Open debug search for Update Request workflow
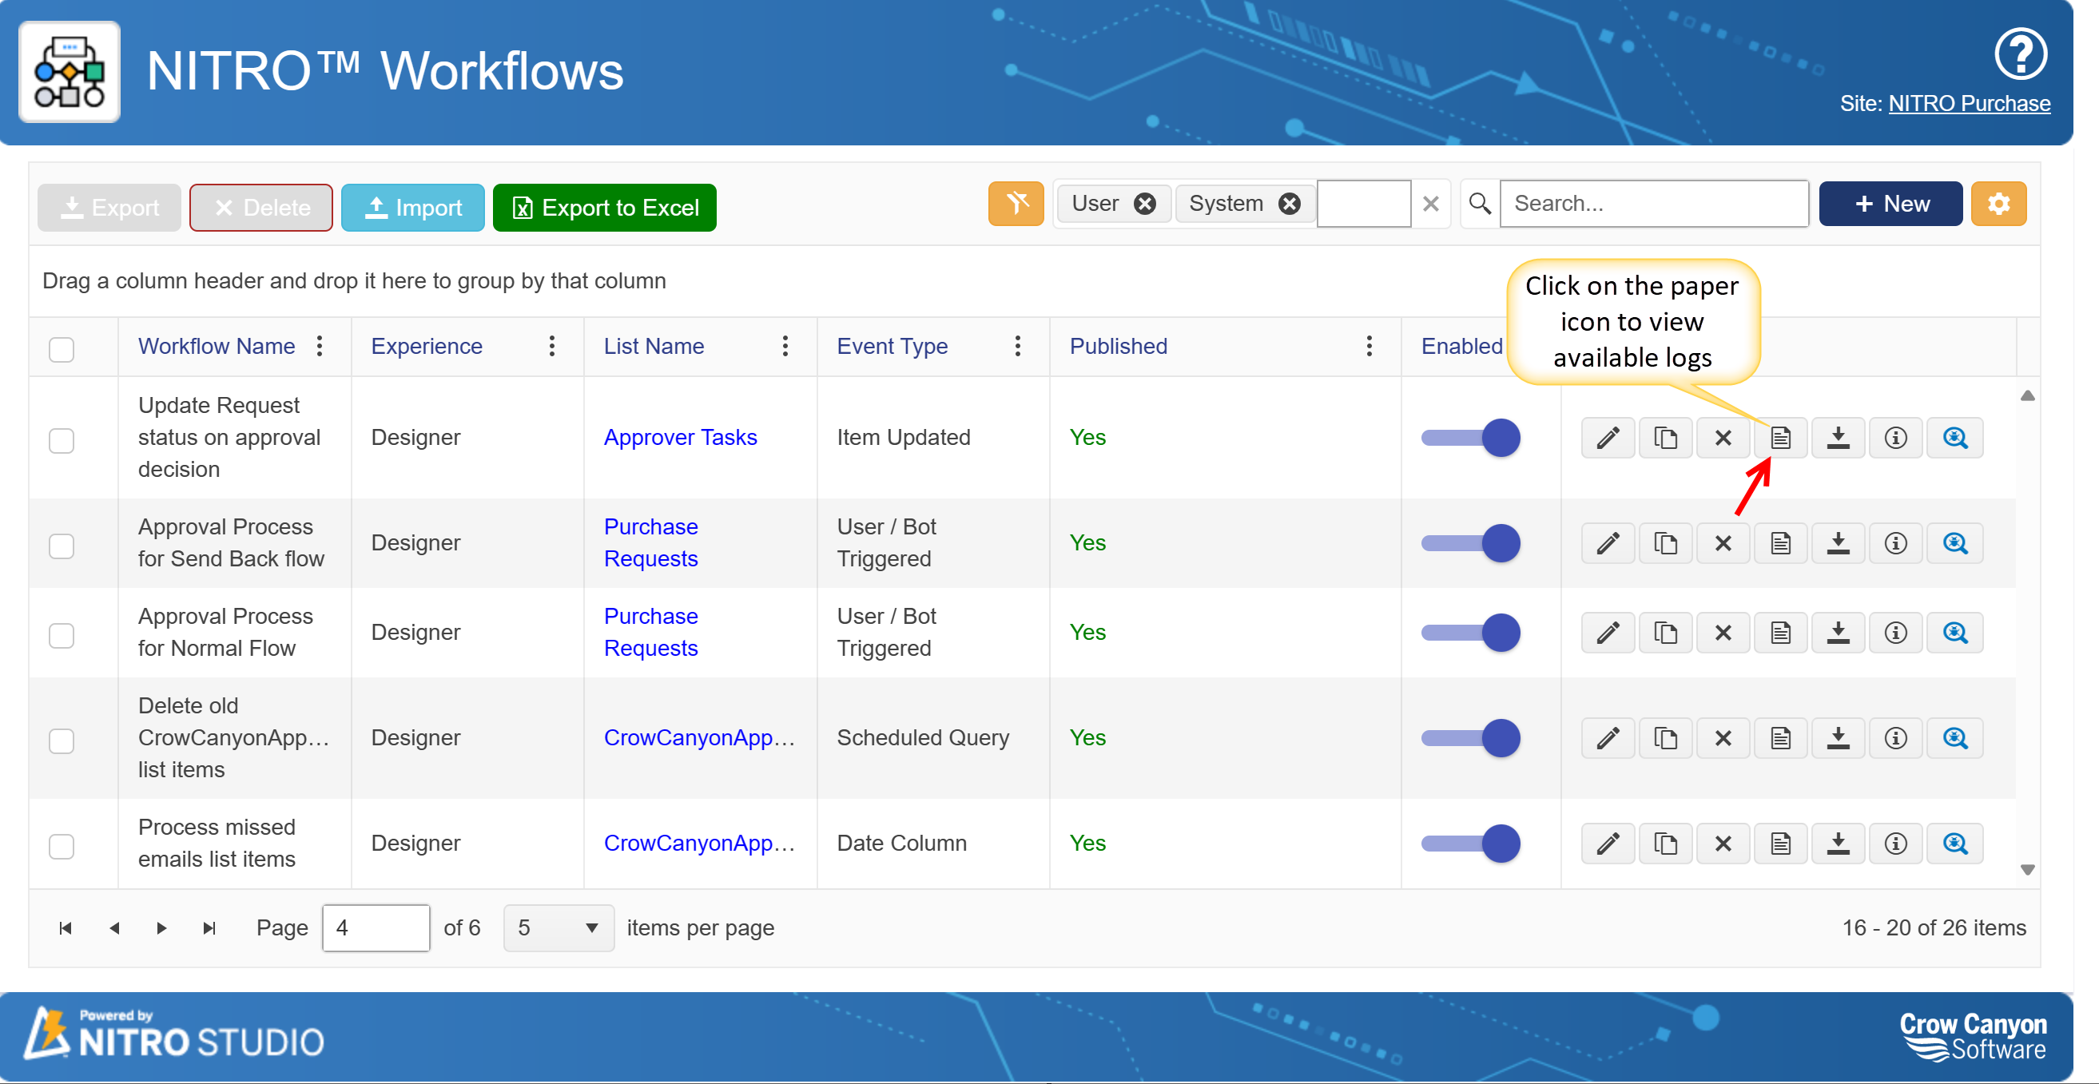The width and height of the screenshot is (2099, 1084). click(x=1954, y=437)
